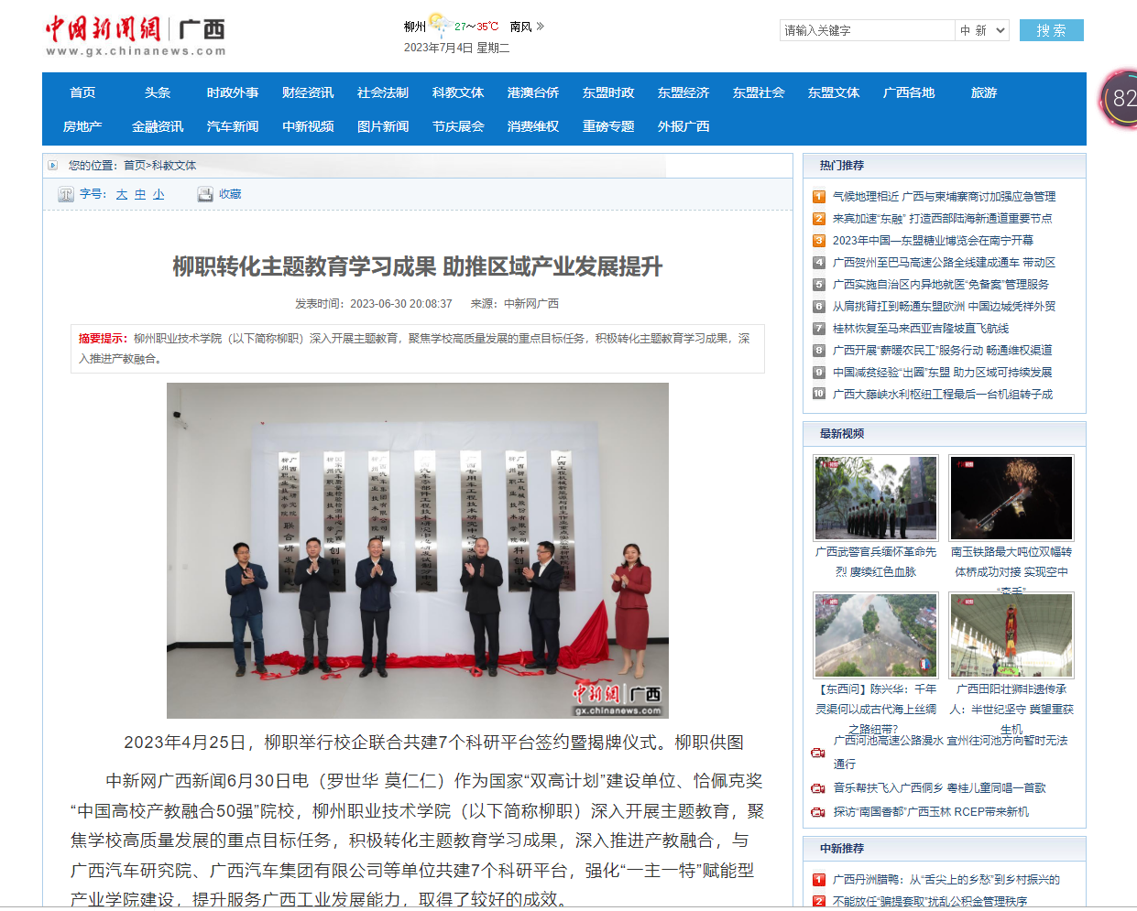Click the font size 字号 icon

pos(65,194)
